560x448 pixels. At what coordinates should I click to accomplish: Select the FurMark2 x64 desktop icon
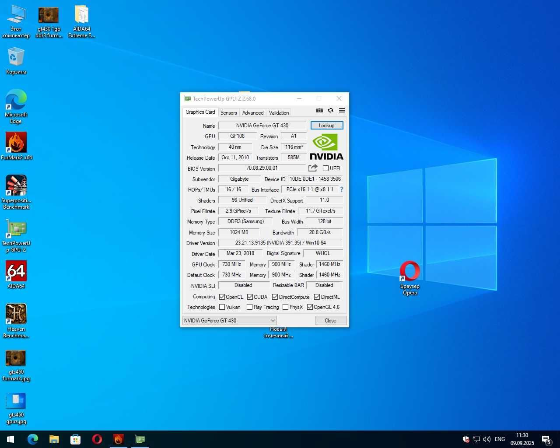16,146
